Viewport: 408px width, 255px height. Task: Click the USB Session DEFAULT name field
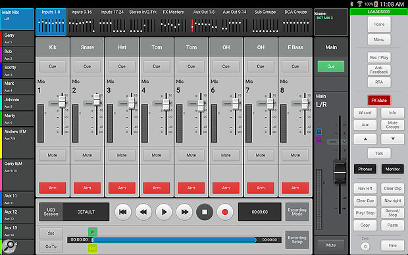pos(86,212)
